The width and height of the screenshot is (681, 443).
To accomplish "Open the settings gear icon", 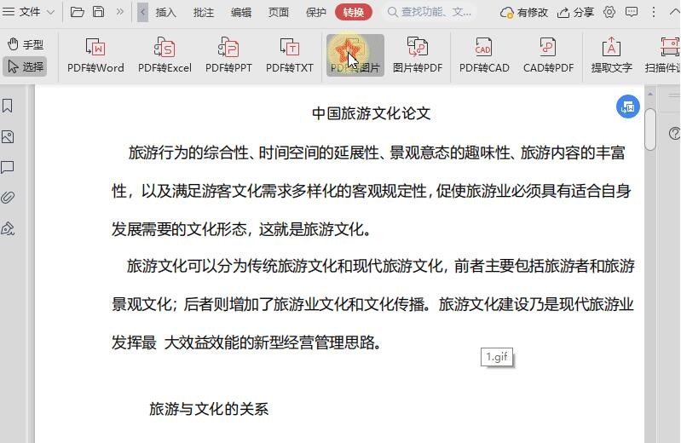I will click(609, 12).
